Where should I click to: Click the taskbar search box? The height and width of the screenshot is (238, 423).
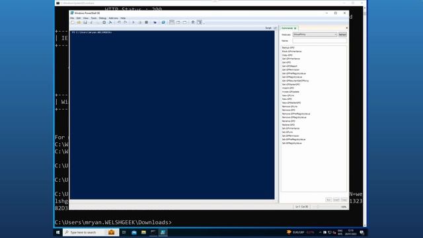click(91, 232)
